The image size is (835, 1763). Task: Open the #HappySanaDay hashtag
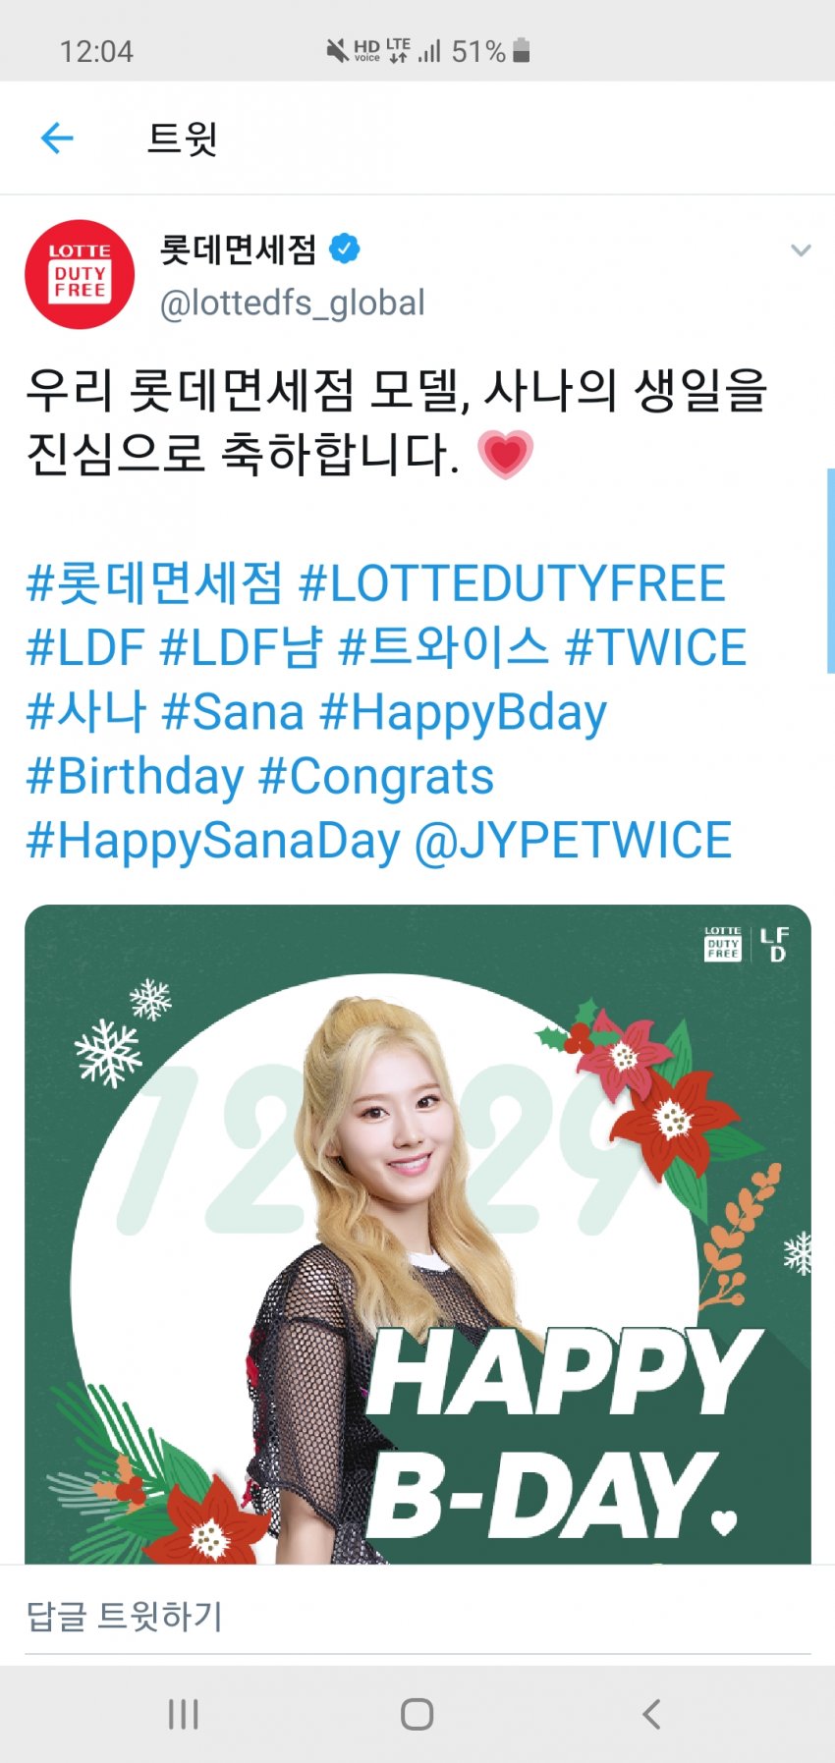(x=213, y=842)
